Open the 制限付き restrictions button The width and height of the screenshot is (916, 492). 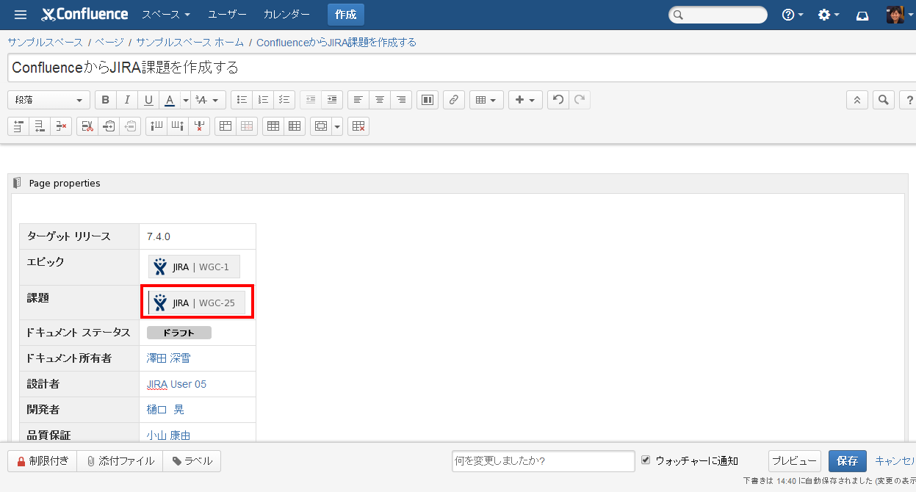(42, 461)
